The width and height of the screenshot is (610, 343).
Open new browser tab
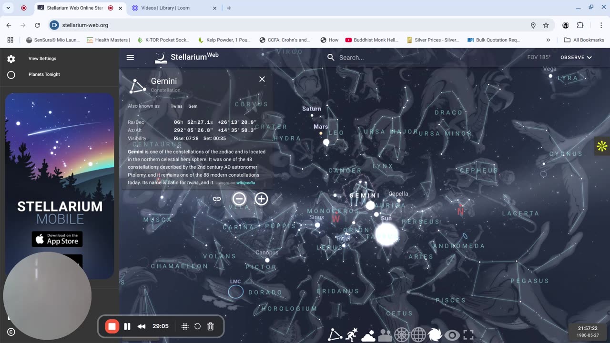[x=229, y=8]
